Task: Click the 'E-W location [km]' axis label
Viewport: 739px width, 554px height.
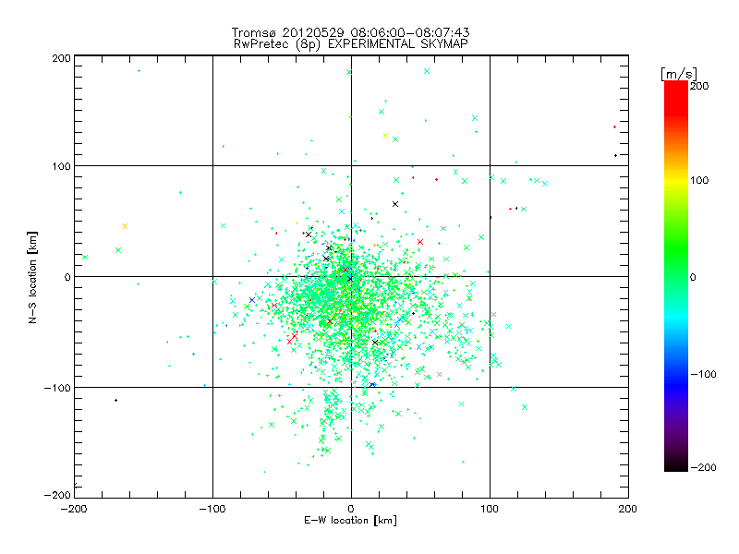Action: click(x=350, y=520)
